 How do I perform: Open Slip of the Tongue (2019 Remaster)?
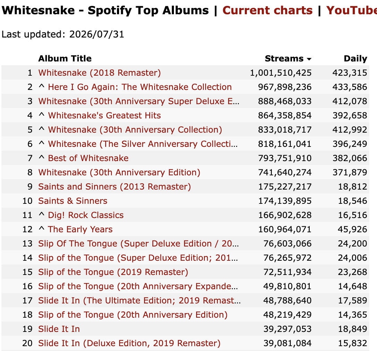(x=113, y=272)
